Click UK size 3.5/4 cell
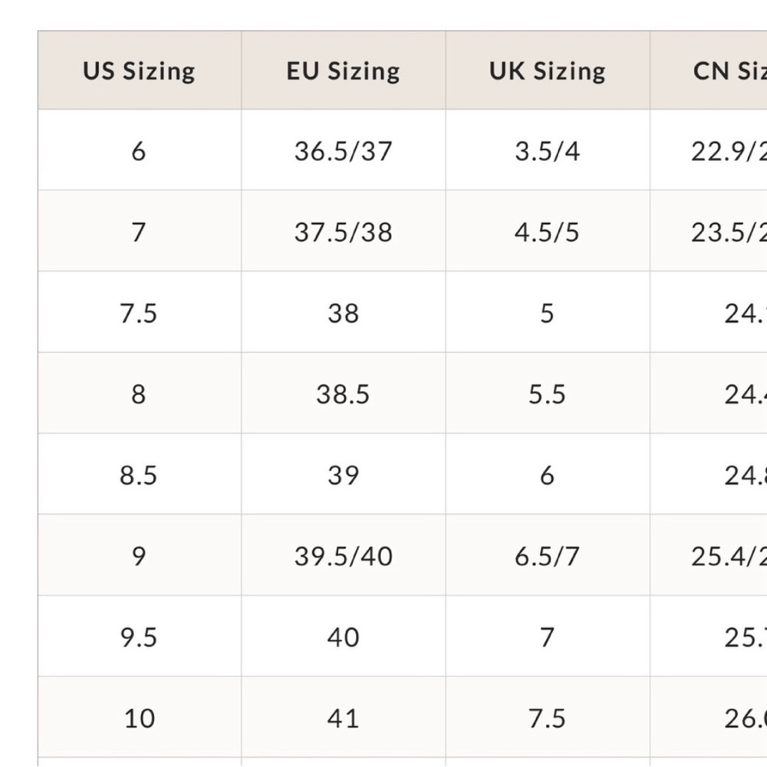 [547, 151]
